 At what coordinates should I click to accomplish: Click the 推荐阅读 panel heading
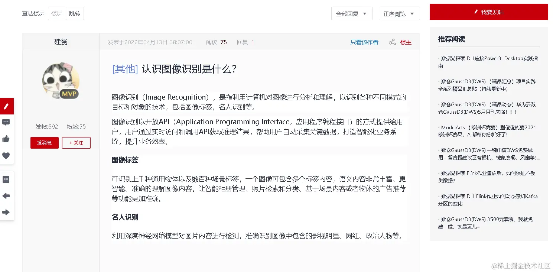[x=452, y=39]
